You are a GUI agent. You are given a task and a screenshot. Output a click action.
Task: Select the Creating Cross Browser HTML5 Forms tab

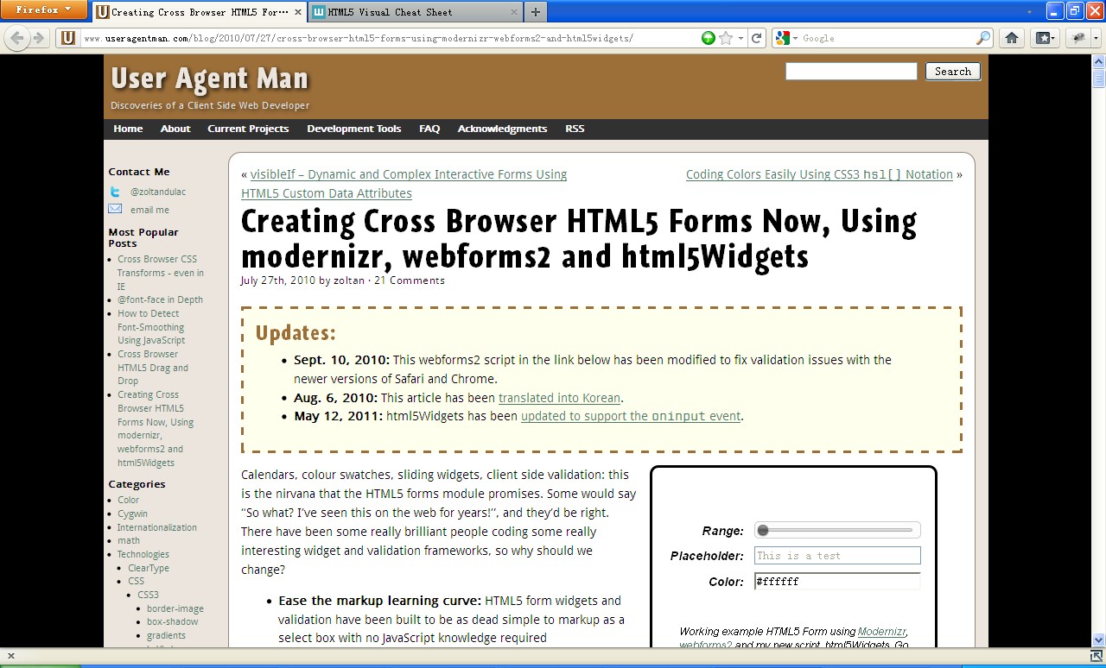pyautogui.click(x=199, y=12)
